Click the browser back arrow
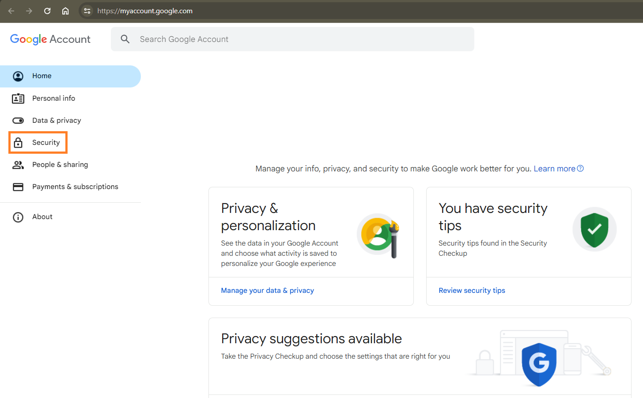Image resolution: width=643 pixels, height=398 pixels. click(11, 11)
